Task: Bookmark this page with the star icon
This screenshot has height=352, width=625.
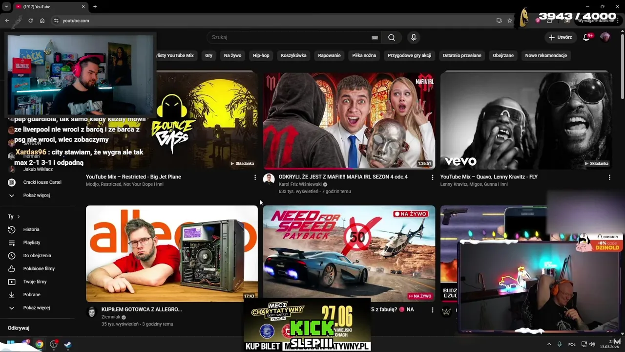Action: (509, 21)
